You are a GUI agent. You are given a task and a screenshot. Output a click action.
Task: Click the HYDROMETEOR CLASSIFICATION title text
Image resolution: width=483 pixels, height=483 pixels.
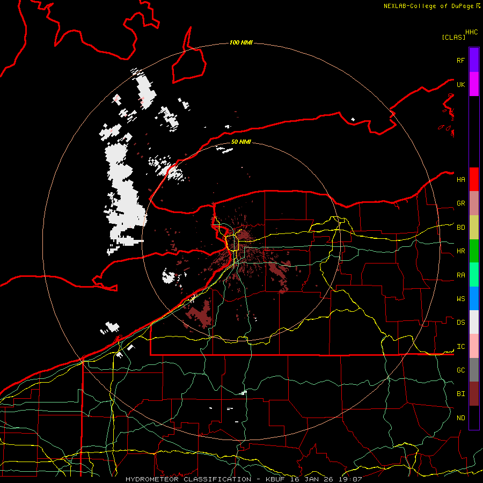tap(188, 479)
